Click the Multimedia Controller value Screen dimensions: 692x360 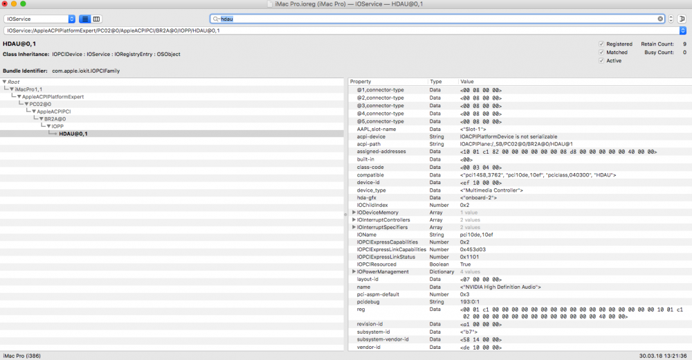click(x=491, y=190)
